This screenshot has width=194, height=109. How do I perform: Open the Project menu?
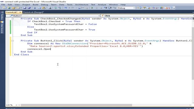[x=26, y=5]
